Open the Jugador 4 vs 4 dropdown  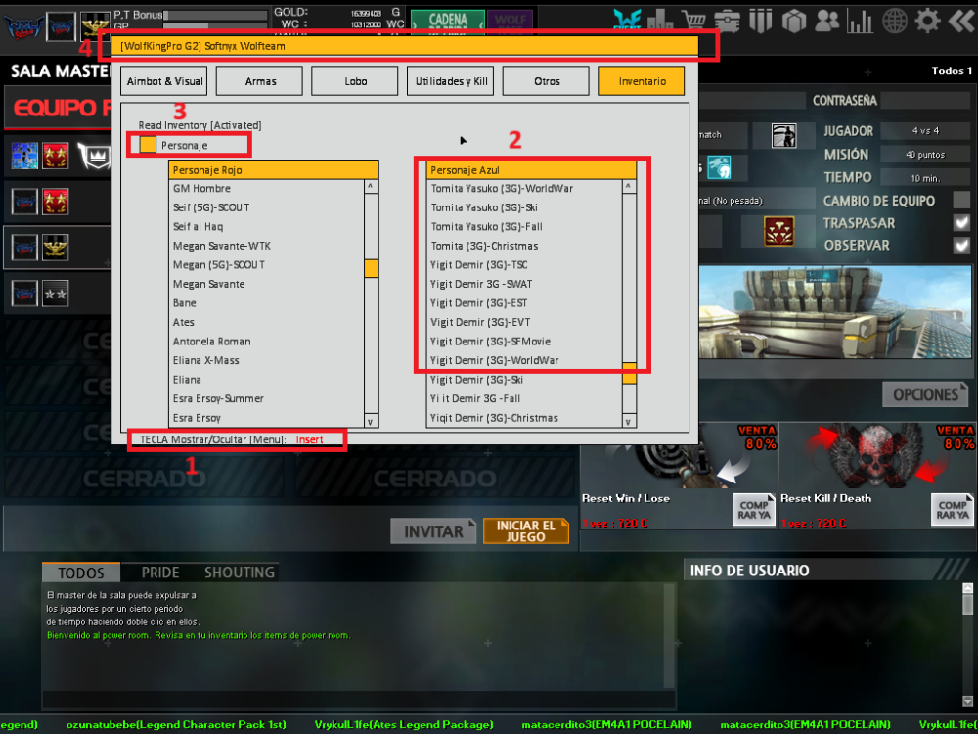927,131
